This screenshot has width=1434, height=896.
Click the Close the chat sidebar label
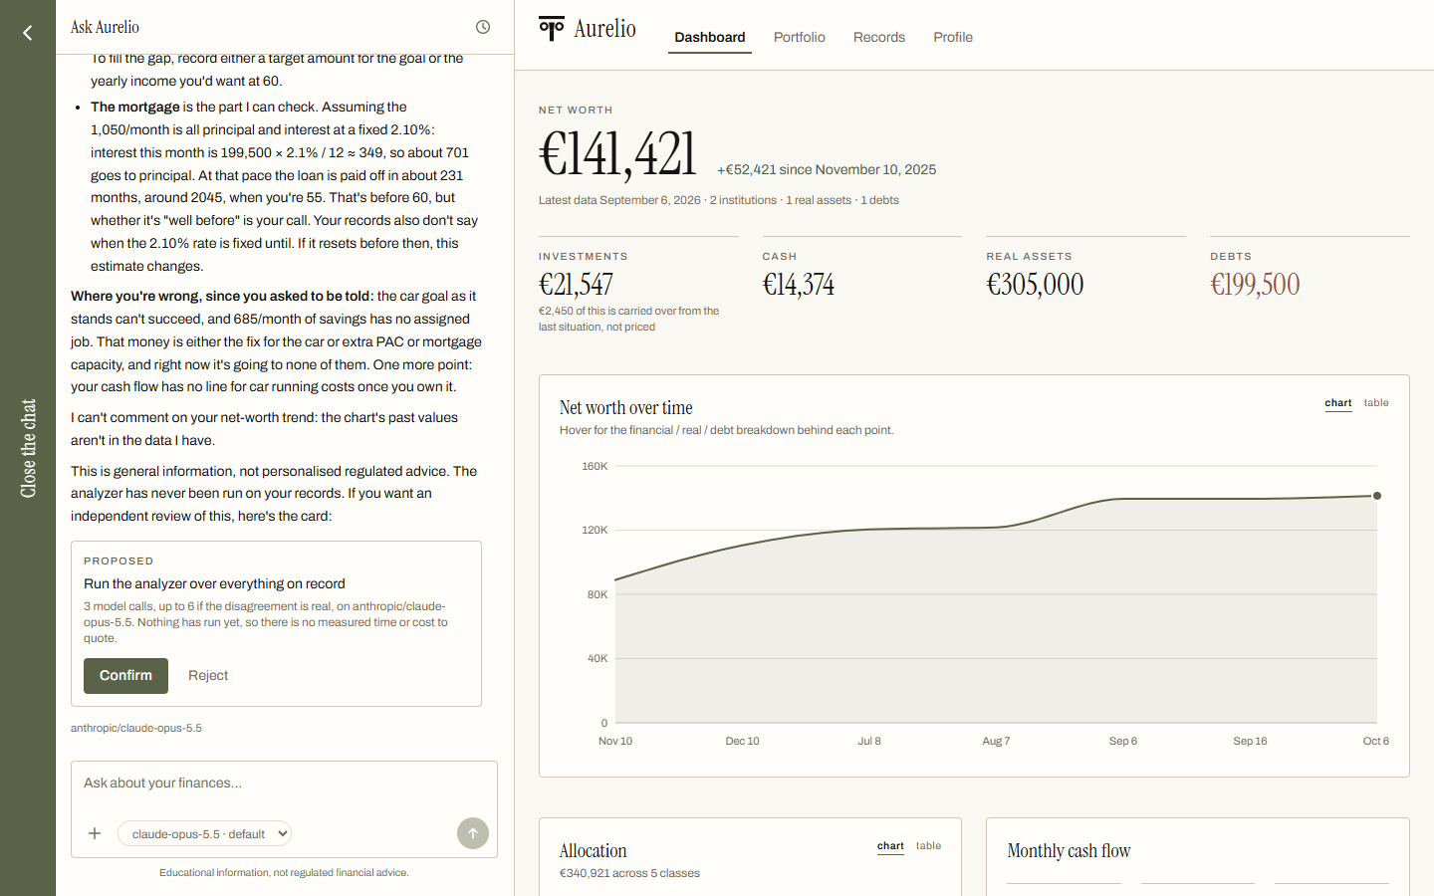pos(28,448)
